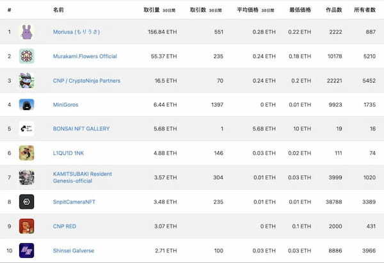Screen dimensions: 384x263
Task: Open the SnpitCameraNFT camera icon
Action: 27,202
